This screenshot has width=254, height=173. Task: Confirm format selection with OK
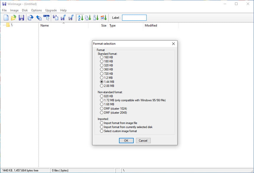tap(126, 141)
